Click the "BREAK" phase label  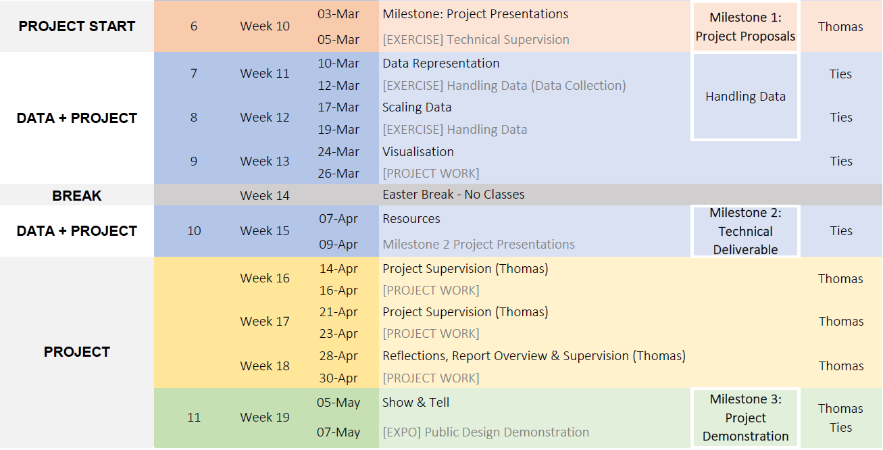pos(77,196)
